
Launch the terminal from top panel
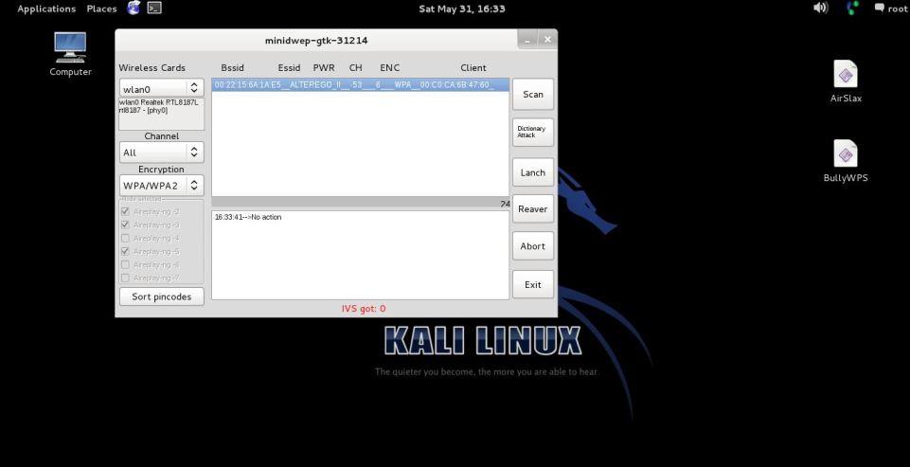pos(153,9)
